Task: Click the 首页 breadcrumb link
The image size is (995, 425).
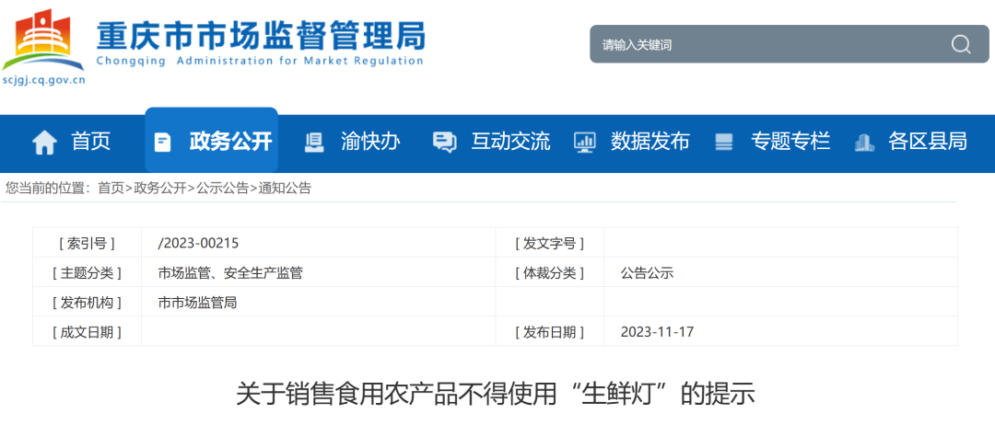Action: pos(111,188)
